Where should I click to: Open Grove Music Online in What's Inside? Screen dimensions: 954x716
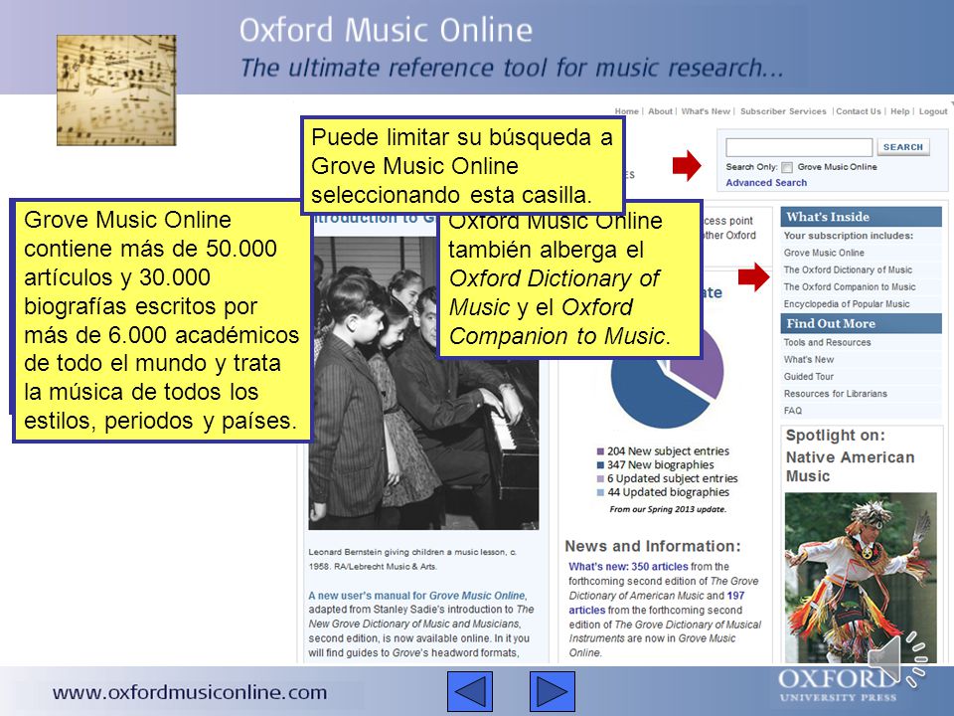(x=824, y=253)
